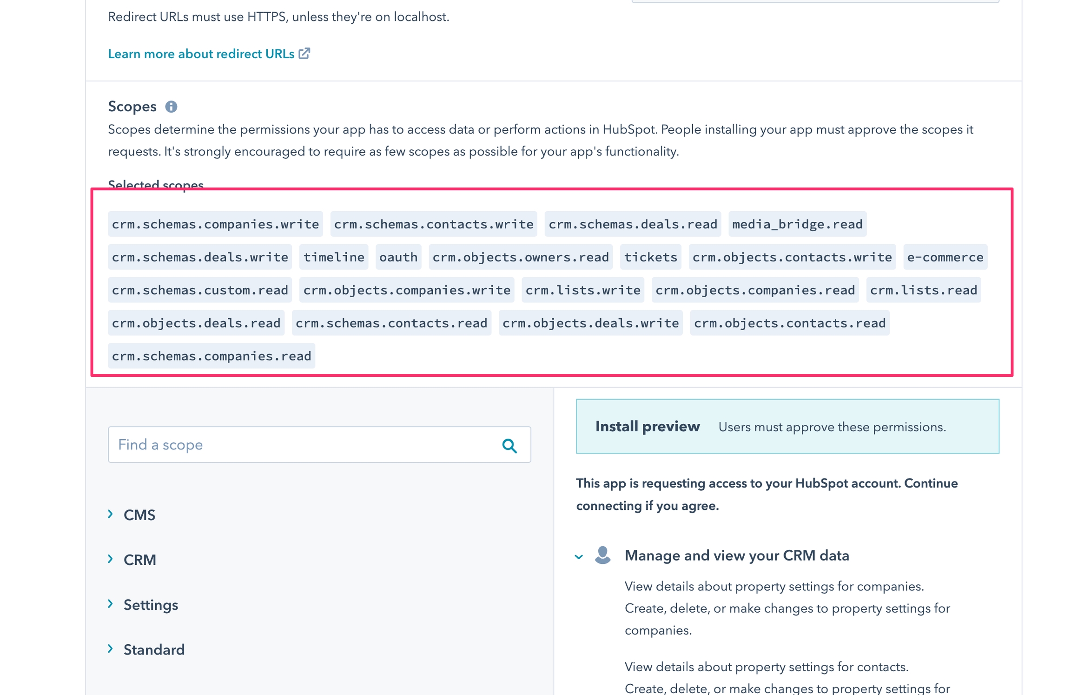Open Learn more about redirect URLs
This screenshot has width=1071, height=695.
(x=201, y=54)
